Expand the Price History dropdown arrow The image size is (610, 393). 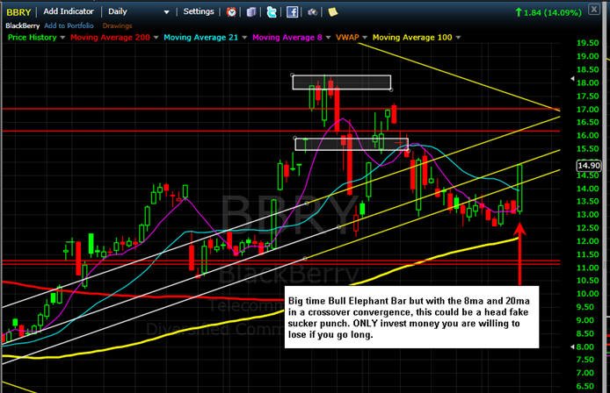[62, 38]
